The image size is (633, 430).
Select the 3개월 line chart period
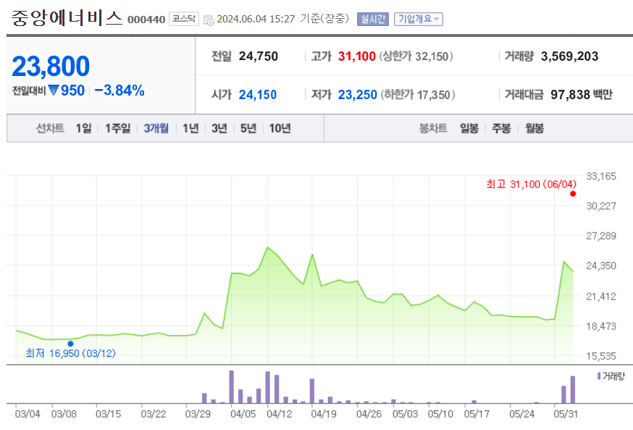(156, 128)
